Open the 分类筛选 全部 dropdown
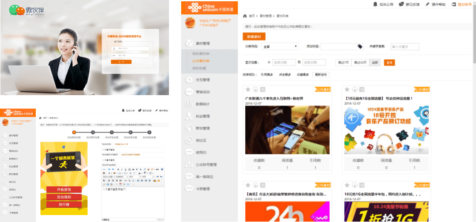 click(280, 46)
